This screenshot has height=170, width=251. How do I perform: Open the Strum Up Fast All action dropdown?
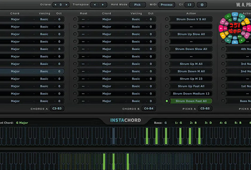click(191, 86)
